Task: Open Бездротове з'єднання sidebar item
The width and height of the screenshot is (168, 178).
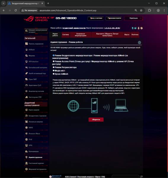Action: click(36, 116)
